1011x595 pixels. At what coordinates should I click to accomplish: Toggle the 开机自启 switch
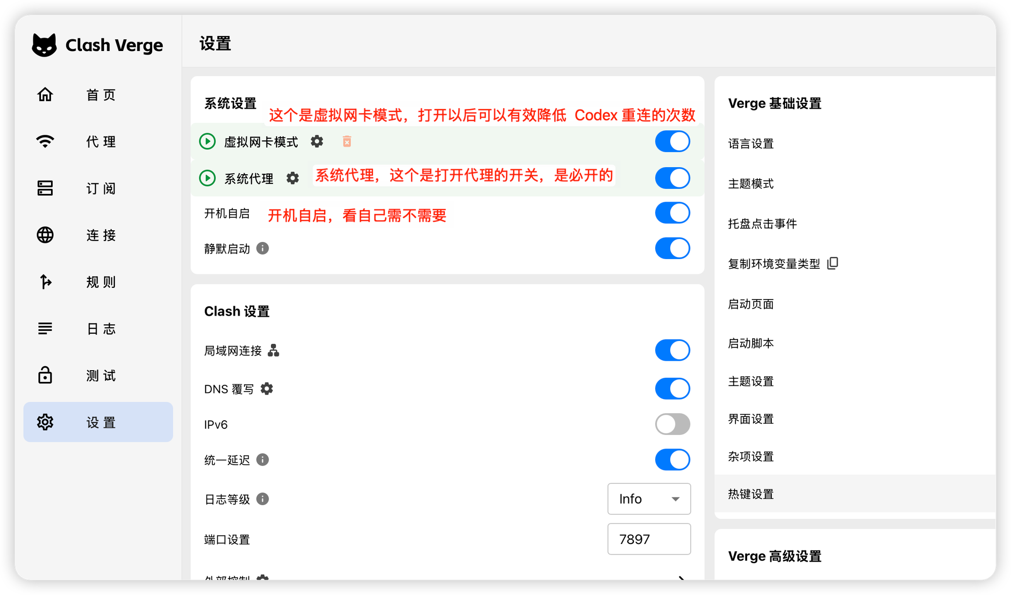click(672, 213)
